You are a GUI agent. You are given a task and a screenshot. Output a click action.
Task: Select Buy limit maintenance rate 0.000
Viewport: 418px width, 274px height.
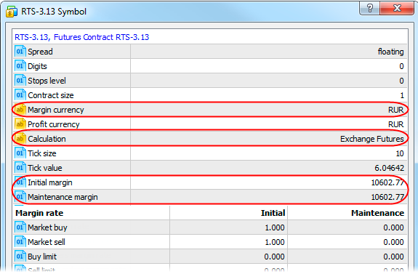394,257
